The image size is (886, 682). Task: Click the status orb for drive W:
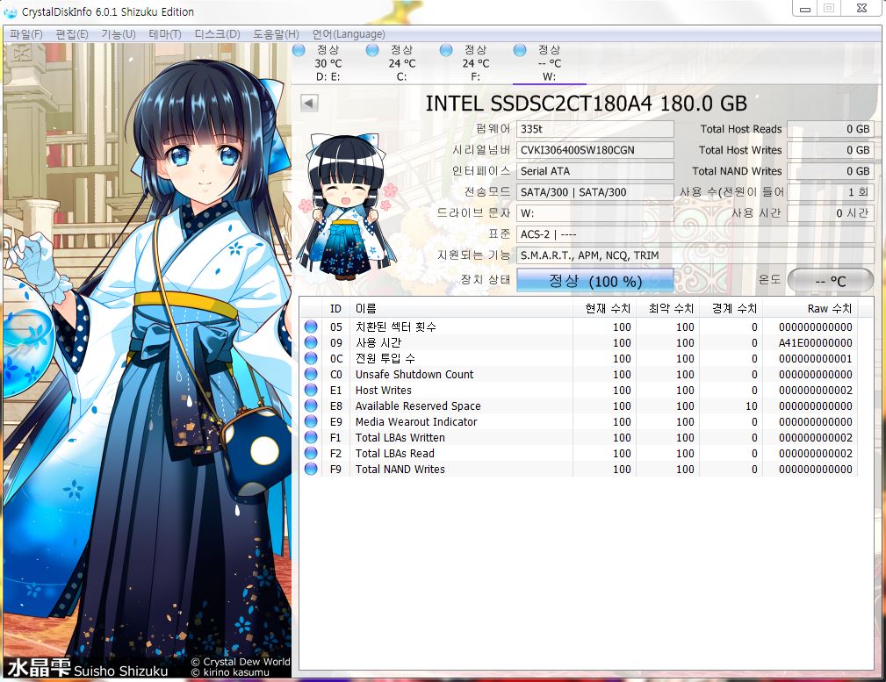coord(520,50)
